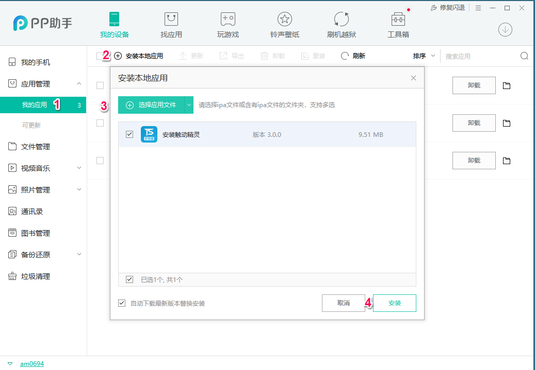Click the am0694 device link
535x370 pixels.
click(x=33, y=363)
